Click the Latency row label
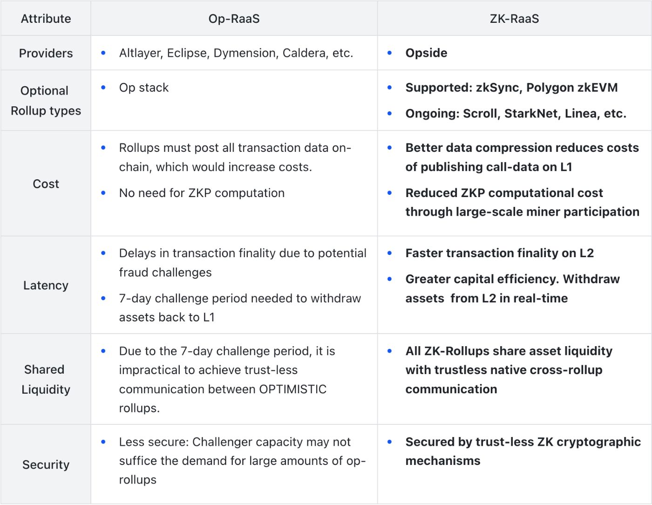This screenshot has height=505, width=652. (x=46, y=285)
